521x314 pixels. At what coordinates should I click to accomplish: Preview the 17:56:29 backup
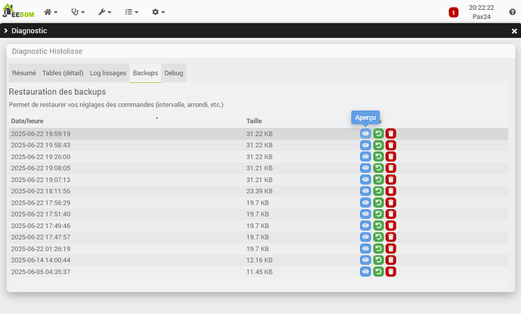365,203
